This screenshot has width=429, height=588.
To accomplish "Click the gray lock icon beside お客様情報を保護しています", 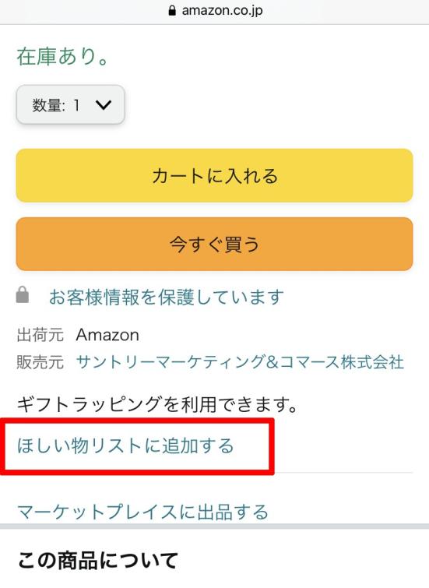I will tap(23, 294).
